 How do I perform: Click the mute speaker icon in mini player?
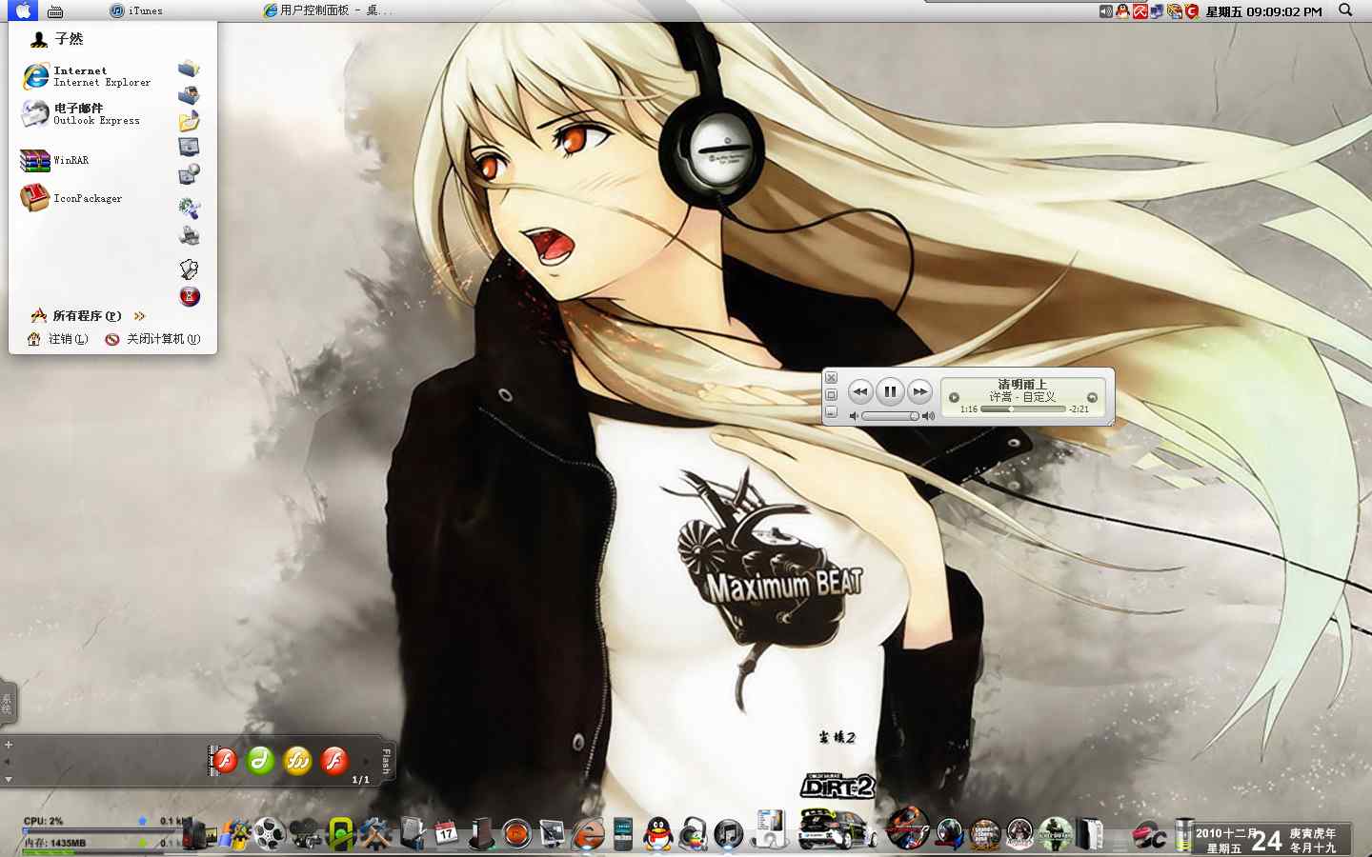click(854, 416)
